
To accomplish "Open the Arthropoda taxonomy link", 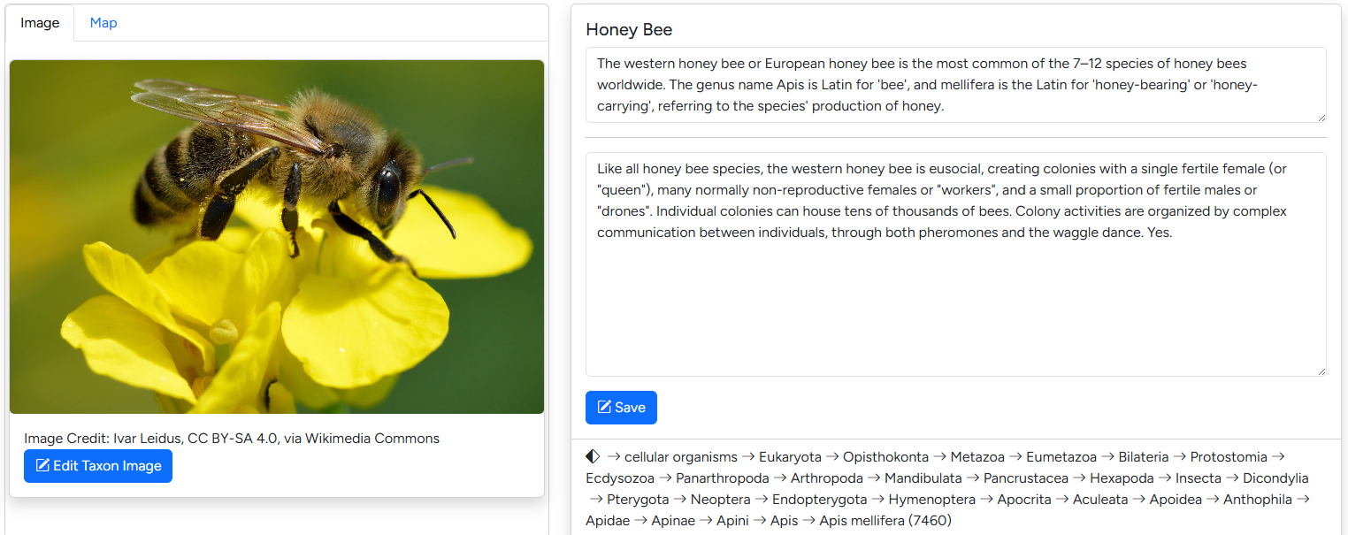I will click(x=827, y=478).
